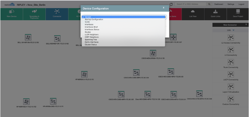Select HP-MSR1002-4 172.21.6.132 router
The image size is (249, 117).
point(26,102)
